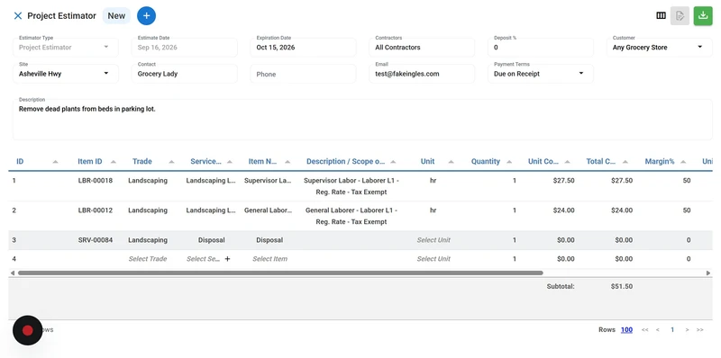Sort by the Total C... column arrow
This screenshot has height=358, width=721.
coord(625,162)
